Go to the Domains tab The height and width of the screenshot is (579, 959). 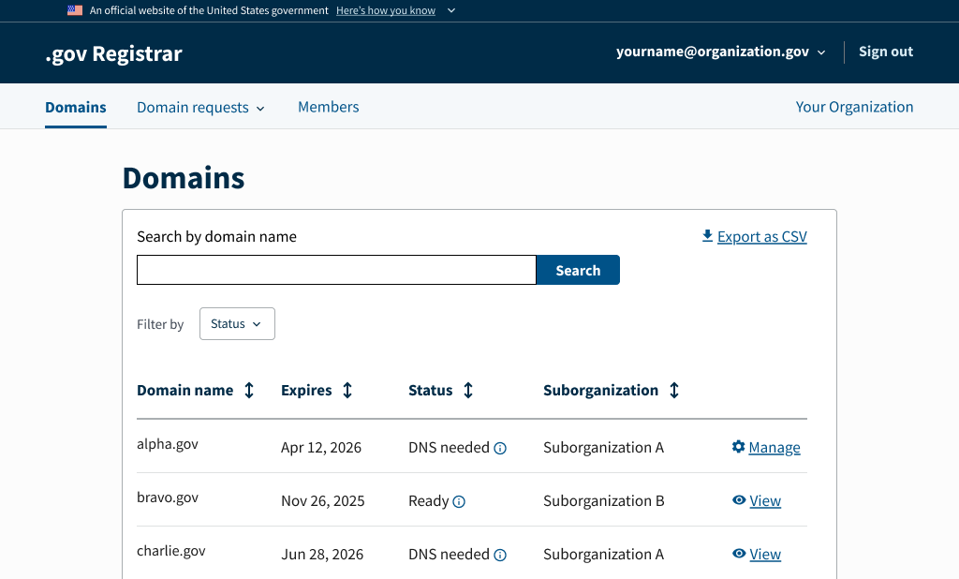coord(76,107)
